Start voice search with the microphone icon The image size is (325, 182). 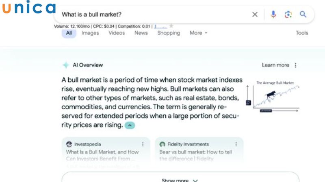click(273, 15)
